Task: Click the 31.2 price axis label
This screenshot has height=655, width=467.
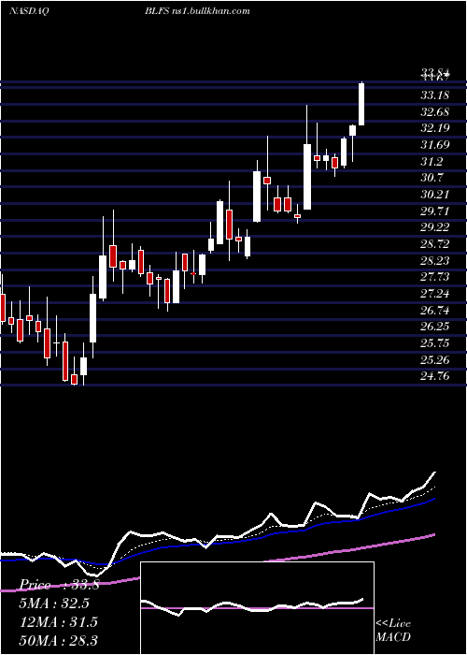Action: pyautogui.click(x=432, y=162)
